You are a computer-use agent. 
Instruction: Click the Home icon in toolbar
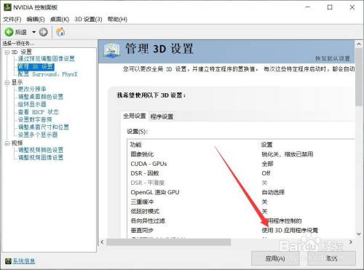(x=60, y=32)
